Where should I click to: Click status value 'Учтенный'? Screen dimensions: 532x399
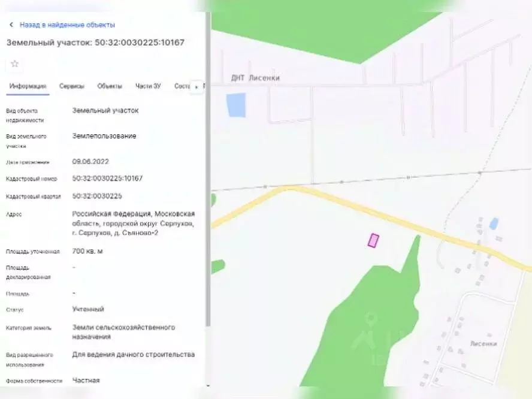click(88, 309)
